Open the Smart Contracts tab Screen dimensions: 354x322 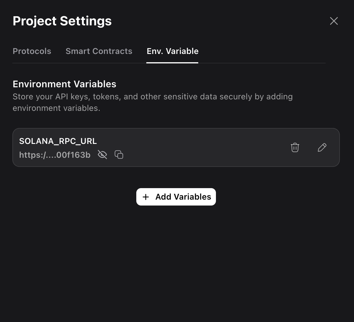(x=99, y=51)
